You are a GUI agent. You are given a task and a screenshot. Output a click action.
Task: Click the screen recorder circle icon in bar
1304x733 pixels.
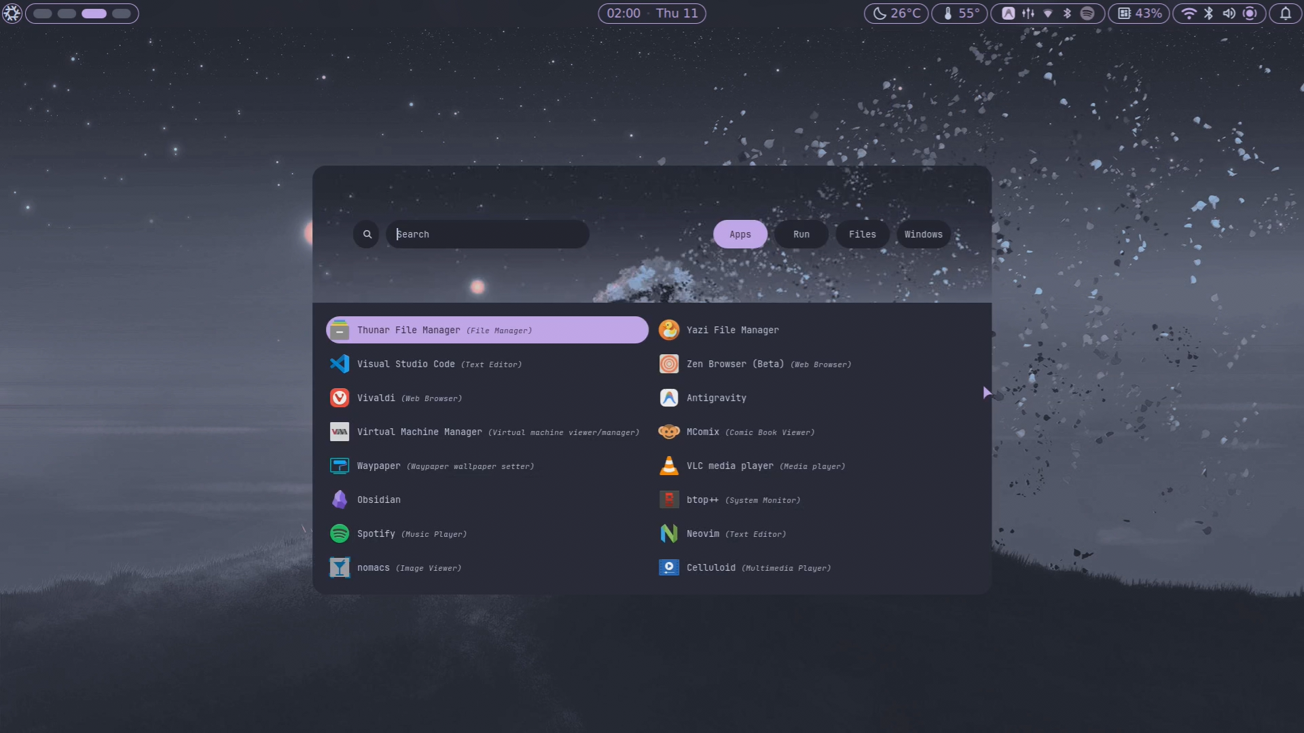point(1250,13)
